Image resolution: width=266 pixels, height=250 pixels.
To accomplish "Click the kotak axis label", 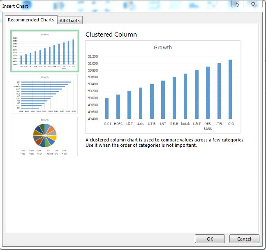I will [185, 124].
